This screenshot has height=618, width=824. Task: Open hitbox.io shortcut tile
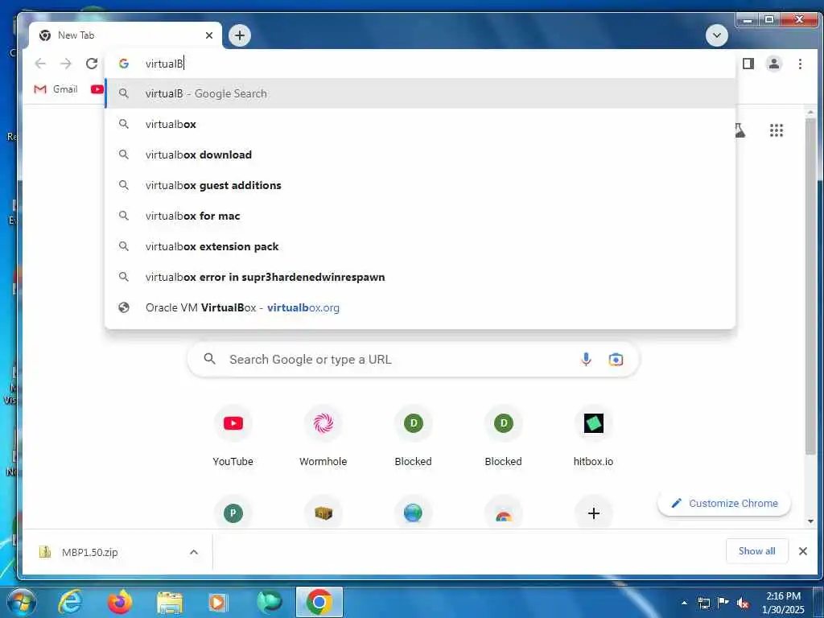tap(593, 436)
